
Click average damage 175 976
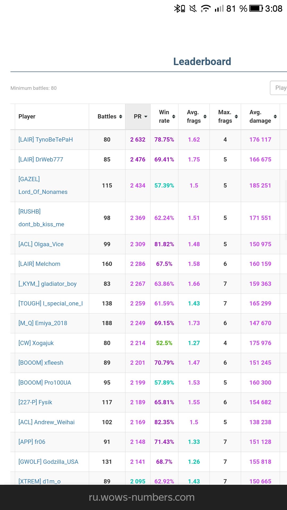[x=260, y=343]
